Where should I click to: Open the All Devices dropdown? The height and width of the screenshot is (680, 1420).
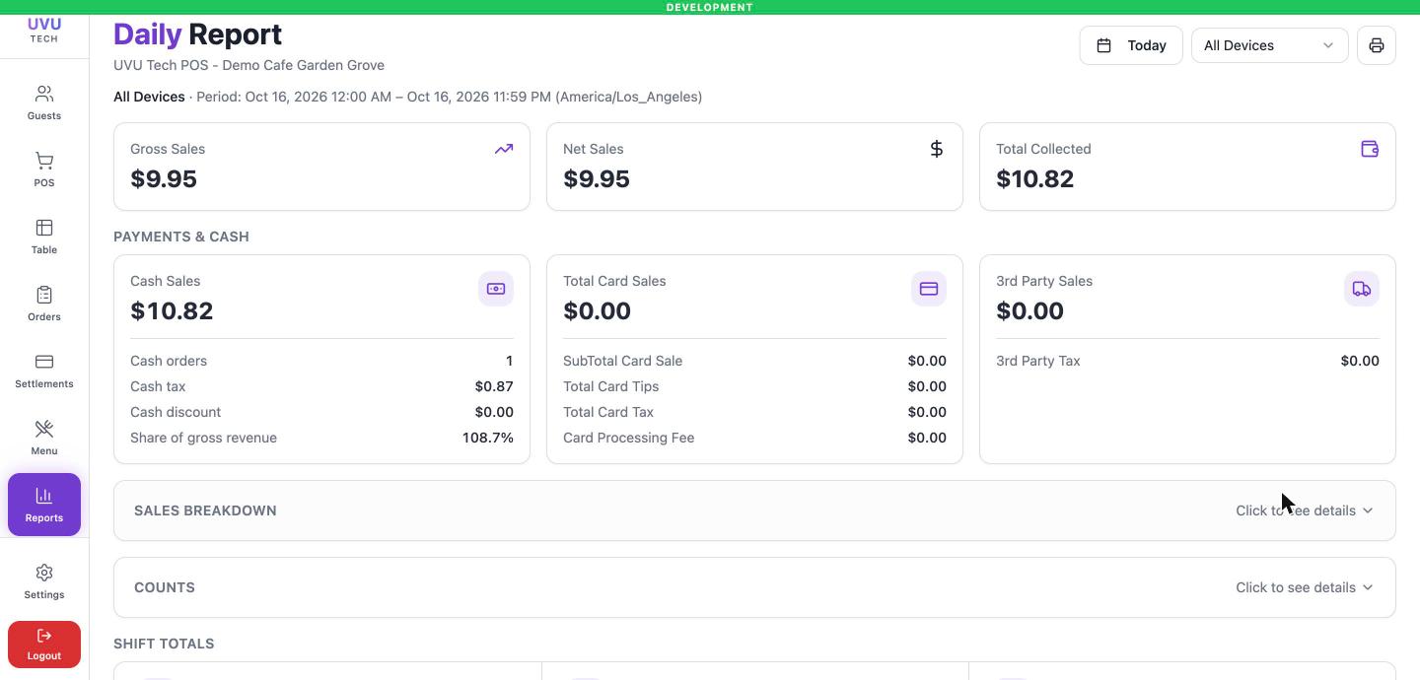point(1270,45)
